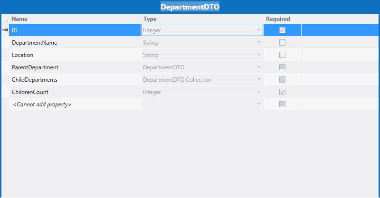Select the Location property cell
Viewport: 380px width, 198px height.
tap(75, 55)
